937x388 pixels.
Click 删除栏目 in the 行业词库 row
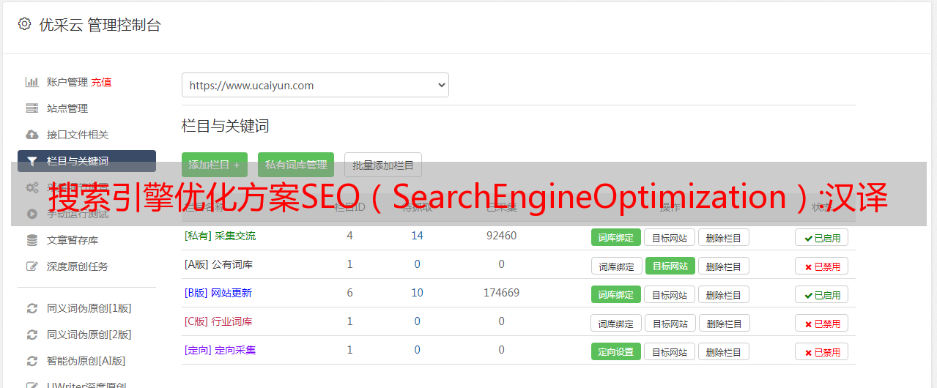pyautogui.click(x=724, y=323)
